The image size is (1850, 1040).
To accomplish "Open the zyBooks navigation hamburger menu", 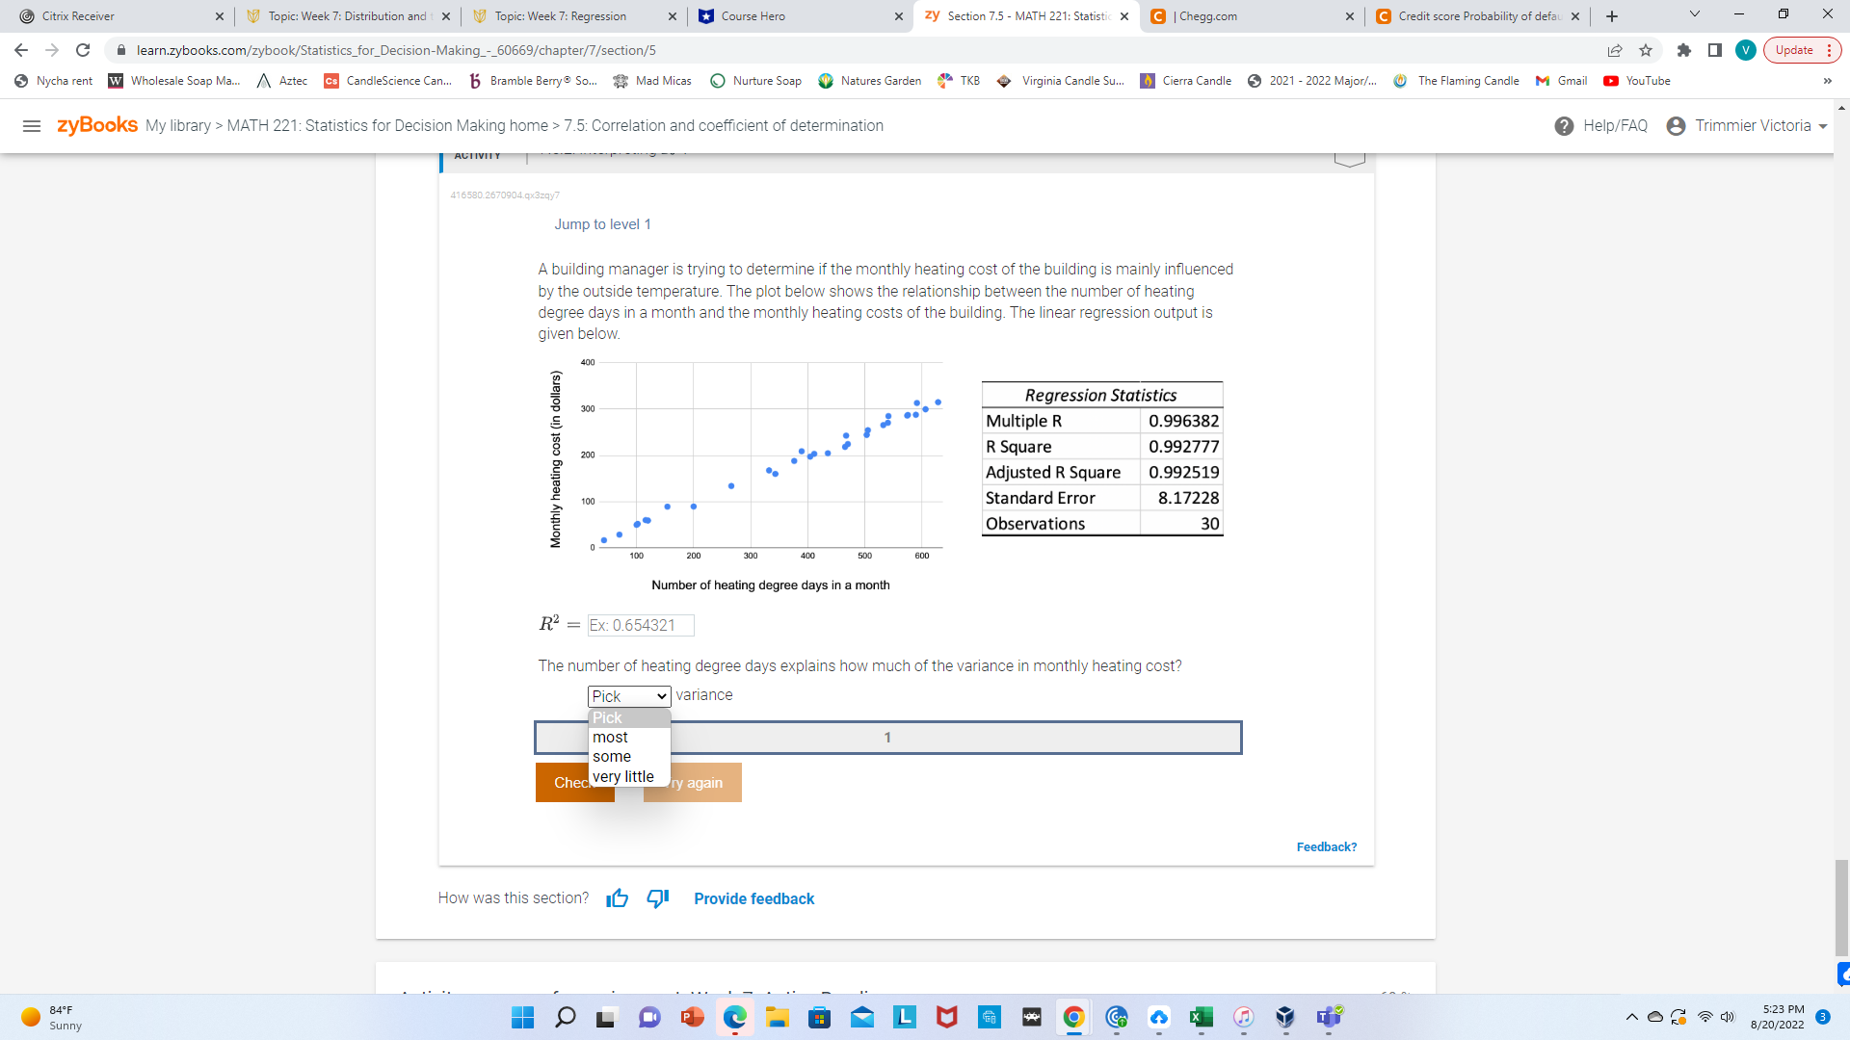I will (32, 125).
